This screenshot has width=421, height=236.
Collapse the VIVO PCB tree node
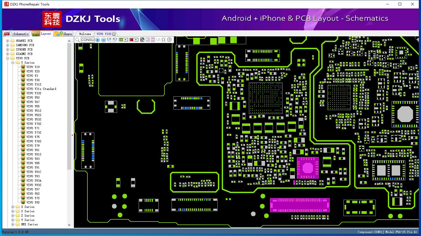tap(7, 58)
